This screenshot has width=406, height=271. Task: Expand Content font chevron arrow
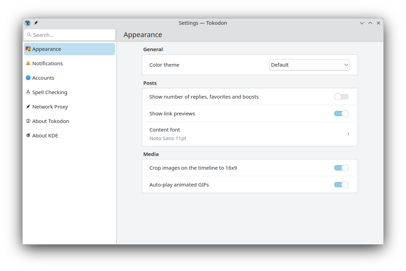[x=348, y=134]
